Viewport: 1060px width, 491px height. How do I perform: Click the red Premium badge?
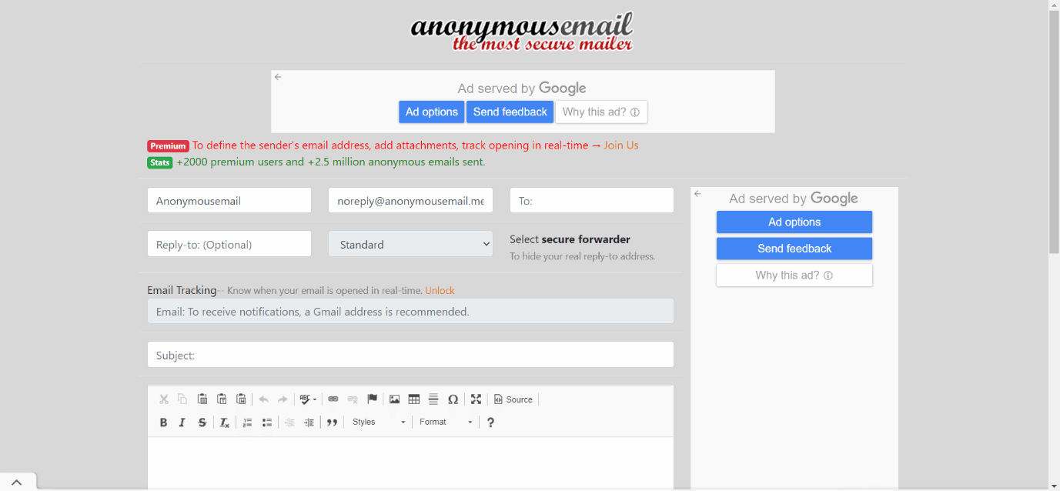coord(168,146)
